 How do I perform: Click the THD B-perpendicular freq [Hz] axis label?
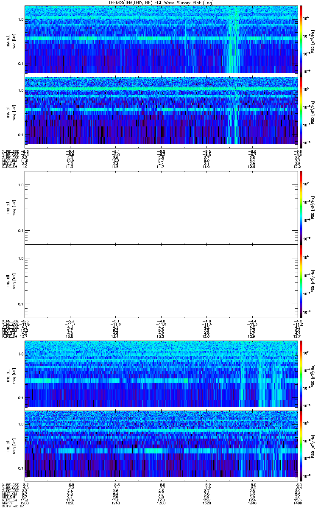click(x=14, y=207)
